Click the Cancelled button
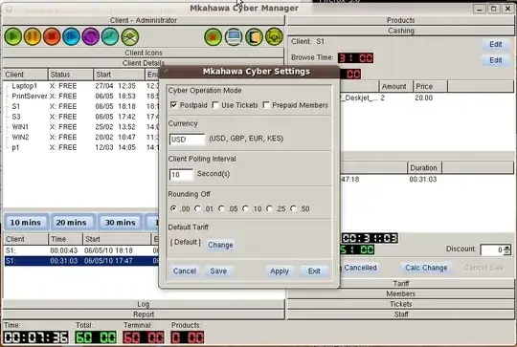This screenshot has width=517, height=347. (360, 268)
